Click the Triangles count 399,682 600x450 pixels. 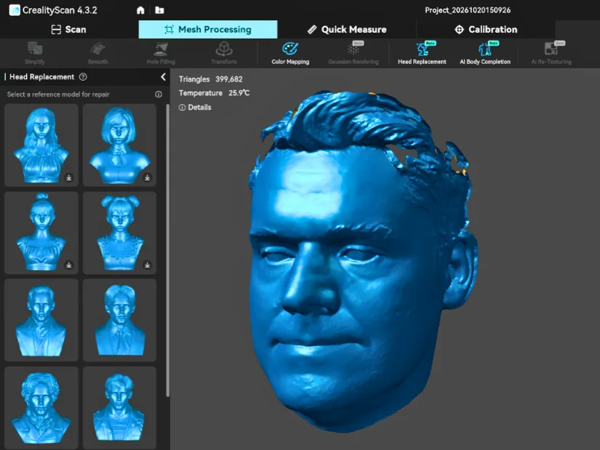(x=210, y=79)
